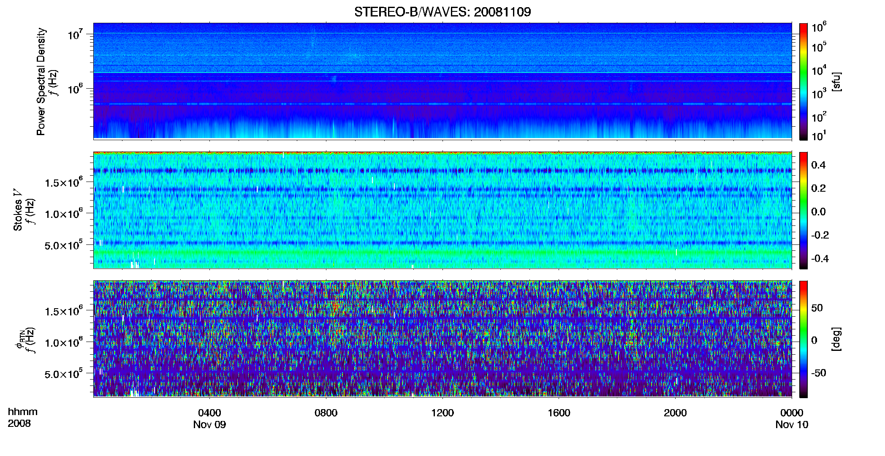Click the 0400 time tick label
The width and height of the screenshot is (885, 456).
[209, 413]
